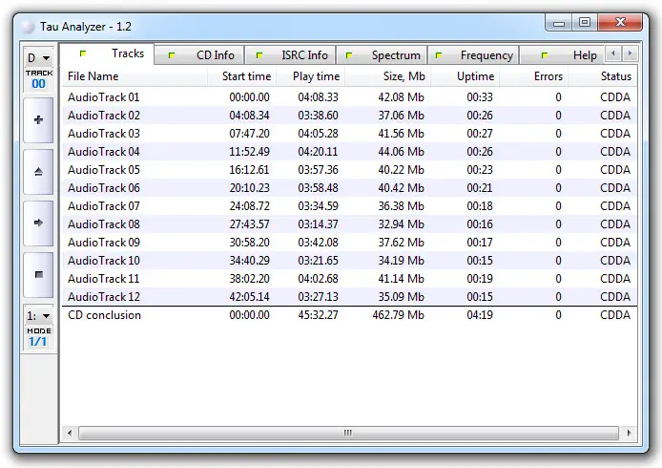Select AudioTrack 10 row
This screenshot has height=468, width=662.
(x=349, y=261)
